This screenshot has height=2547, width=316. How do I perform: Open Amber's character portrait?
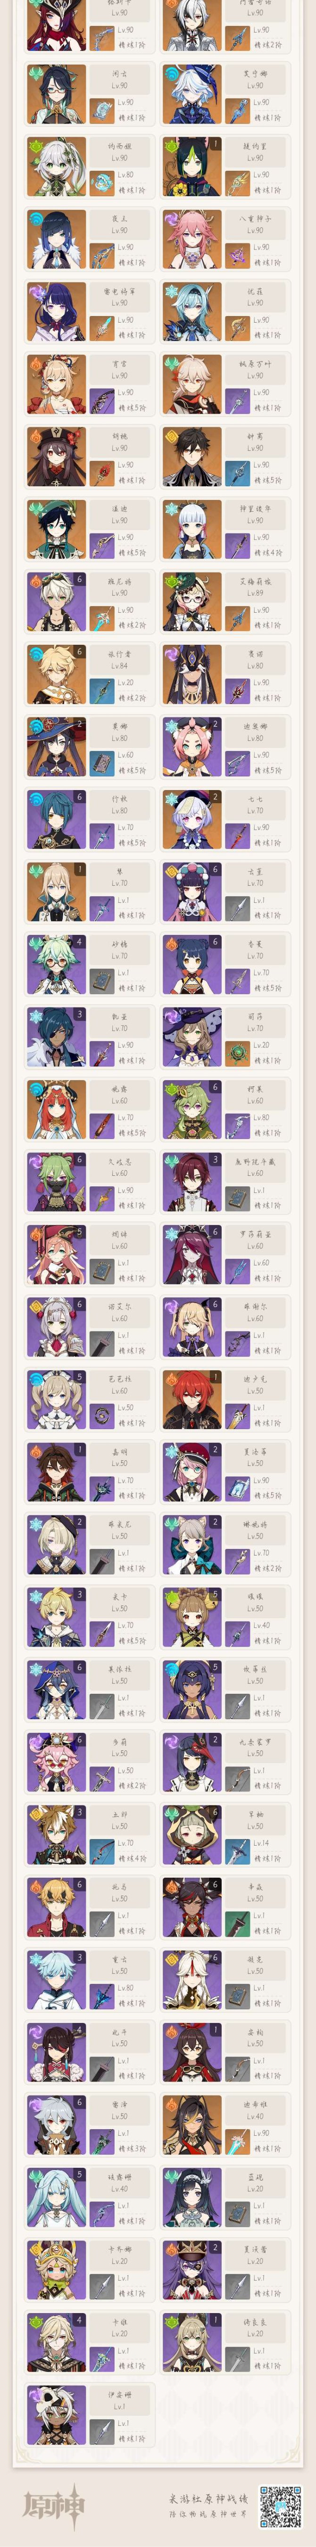click(x=191, y=2052)
